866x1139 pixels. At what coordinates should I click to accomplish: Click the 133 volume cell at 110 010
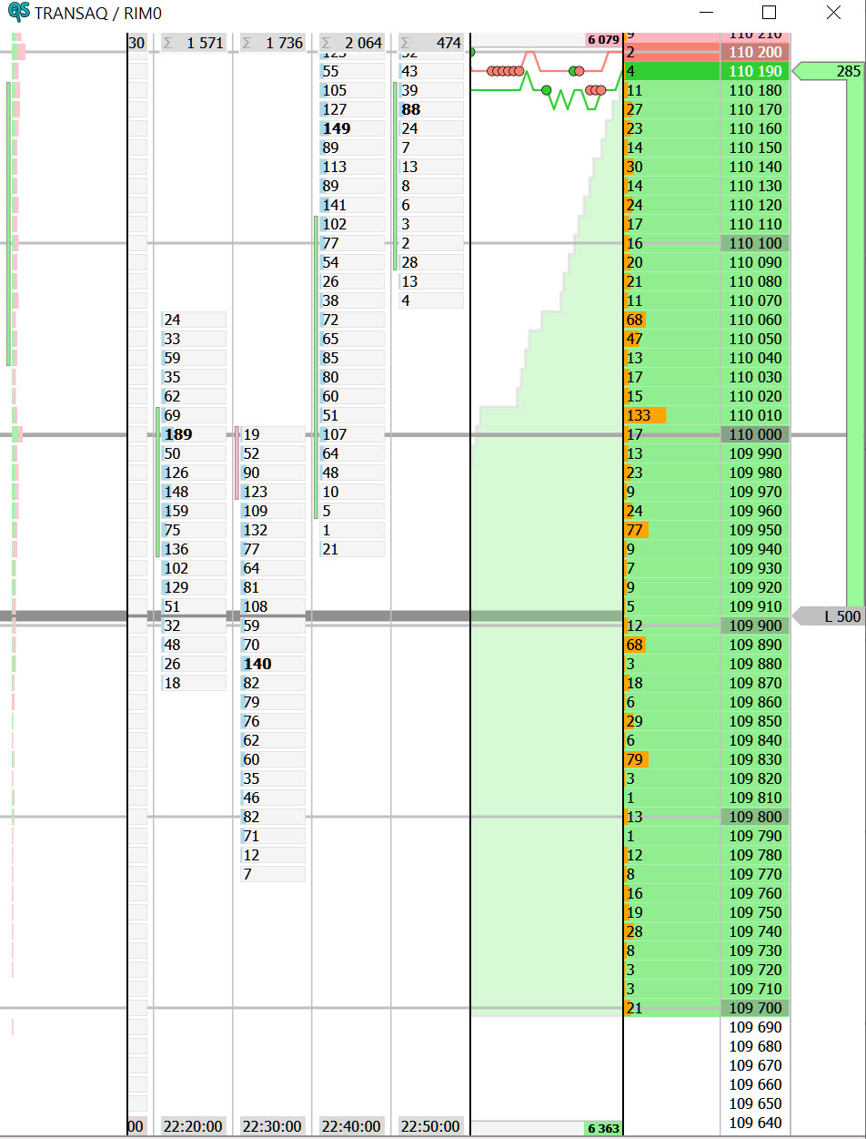coord(645,415)
